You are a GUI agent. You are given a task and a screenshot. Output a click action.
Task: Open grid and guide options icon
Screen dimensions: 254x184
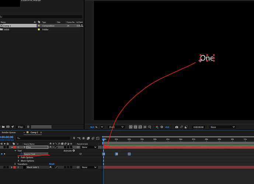(x=150, y=127)
